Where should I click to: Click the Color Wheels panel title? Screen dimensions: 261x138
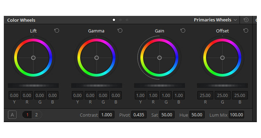21,20
